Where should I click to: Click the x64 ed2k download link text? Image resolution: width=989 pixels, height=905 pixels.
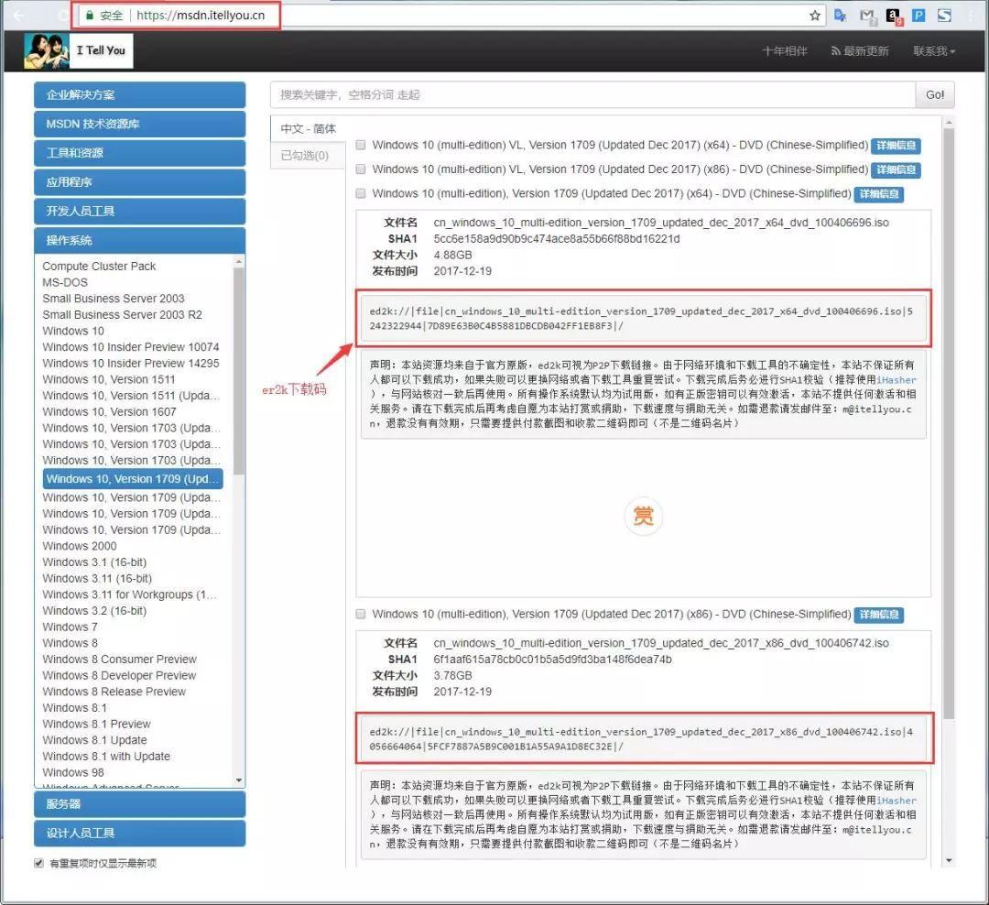click(x=641, y=319)
